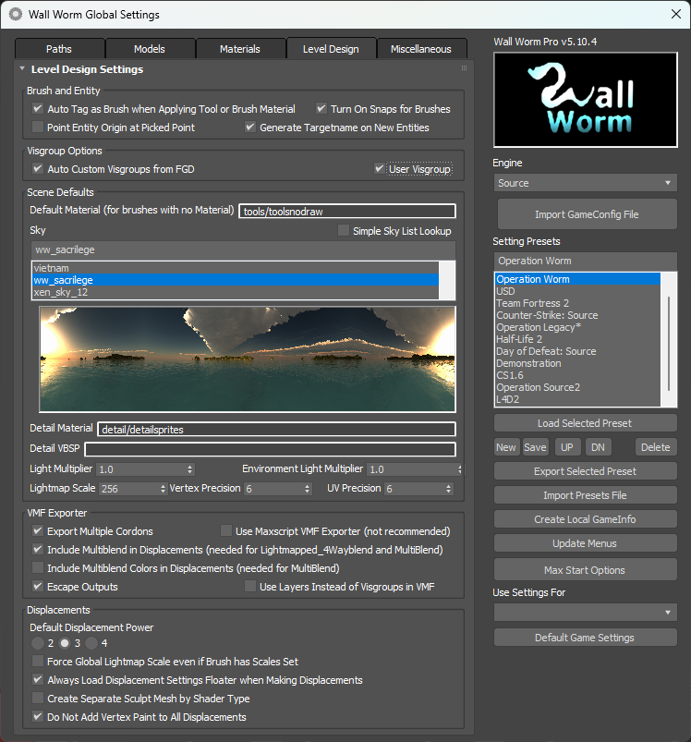Screen dimensions: 691x742
Task: Switch to the Models tab
Action: coord(150,49)
